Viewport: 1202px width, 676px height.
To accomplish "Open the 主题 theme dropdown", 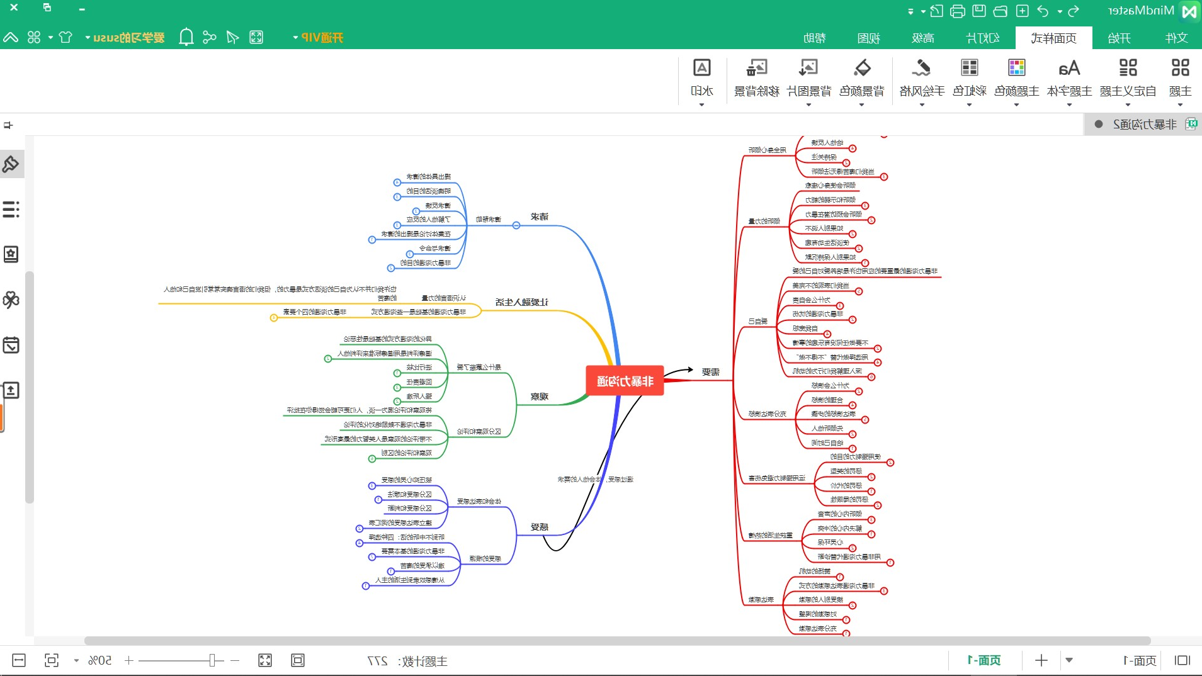I will pos(1180,81).
